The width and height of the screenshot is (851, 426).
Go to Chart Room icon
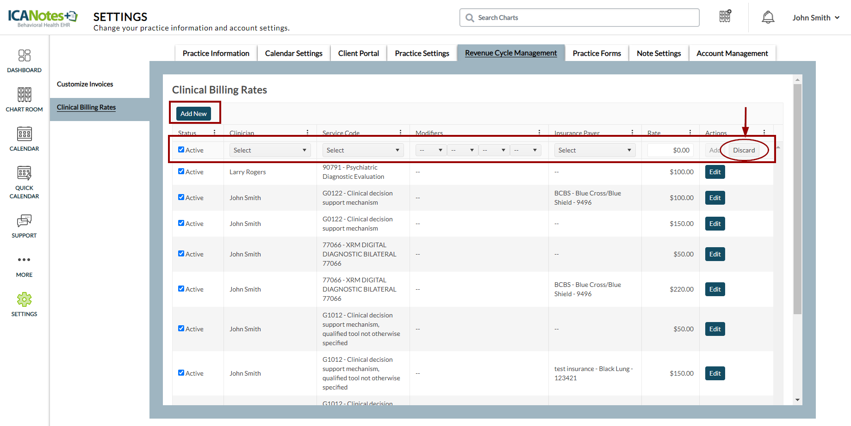pos(24,95)
